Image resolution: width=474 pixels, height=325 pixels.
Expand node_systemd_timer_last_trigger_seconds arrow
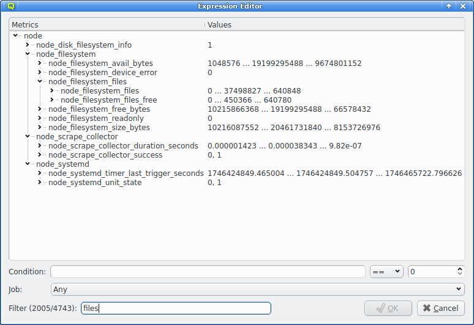point(40,173)
